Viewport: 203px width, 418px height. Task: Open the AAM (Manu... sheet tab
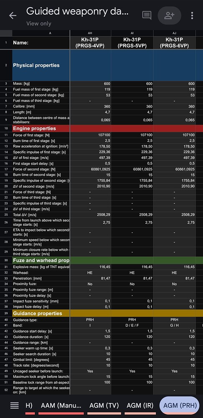[61, 405]
